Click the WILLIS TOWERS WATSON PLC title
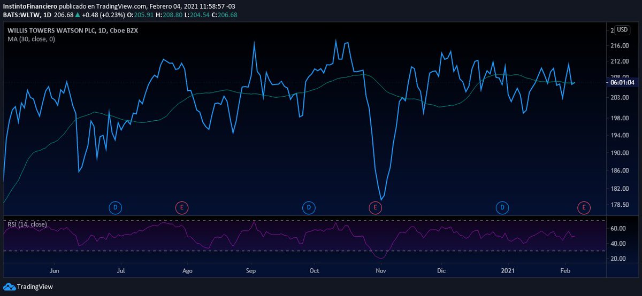 click(51, 30)
